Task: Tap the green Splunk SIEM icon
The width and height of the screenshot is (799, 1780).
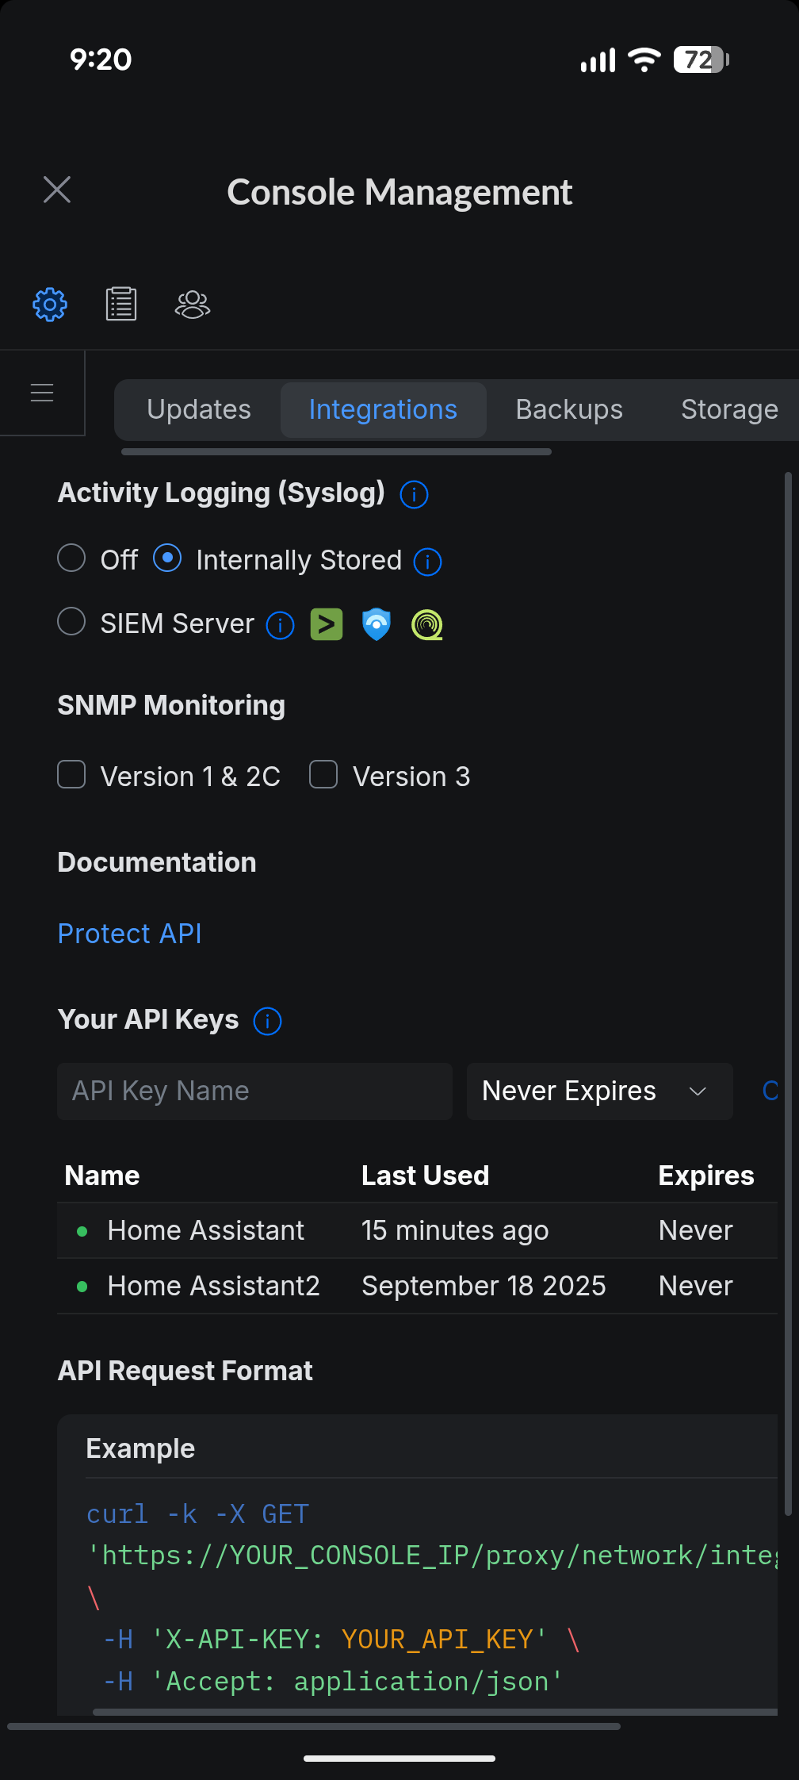Action: [327, 624]
